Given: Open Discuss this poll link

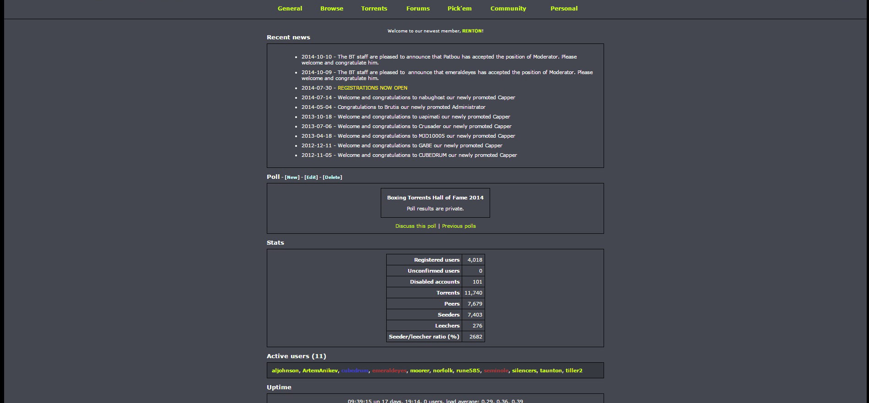Looking at the screenshot, I should click(416, 226).
